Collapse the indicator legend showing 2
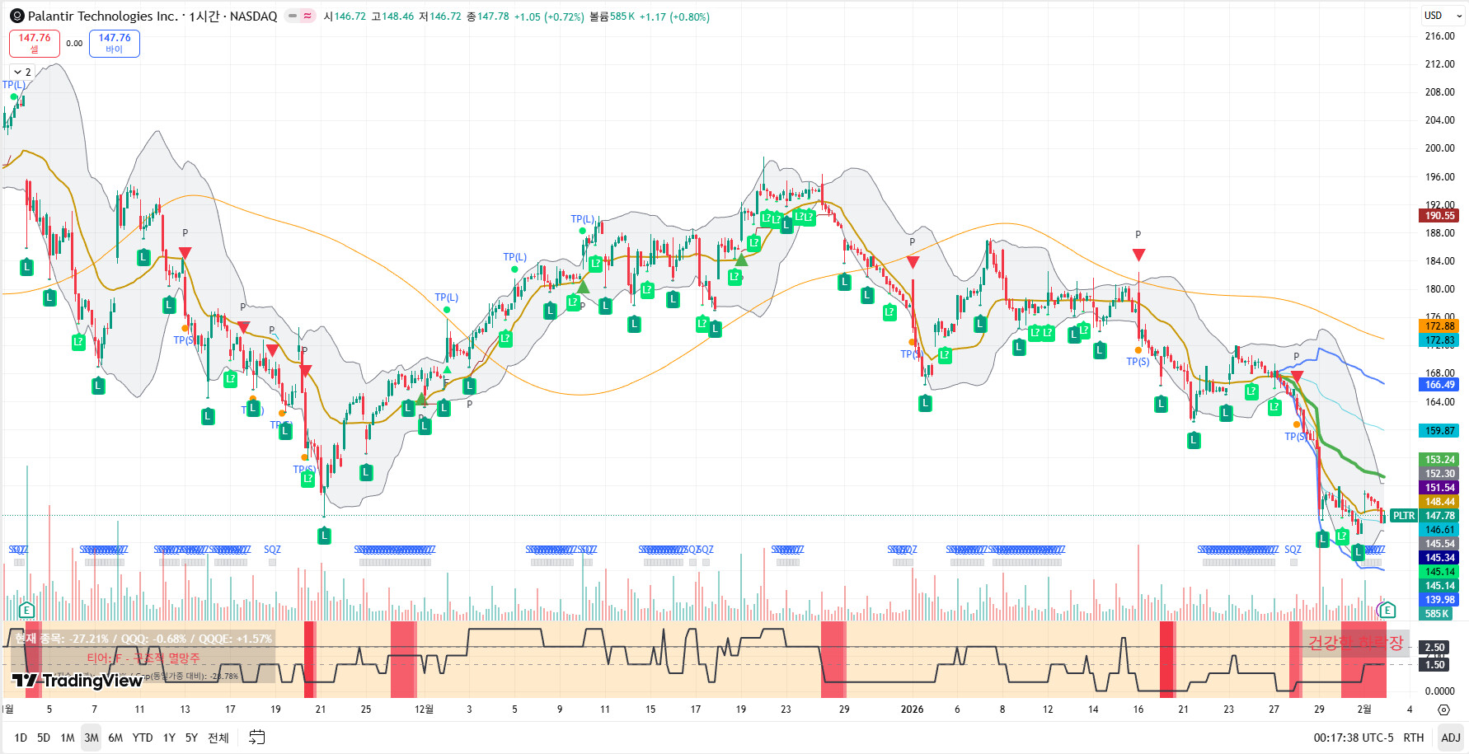 click(x=22, y=72)
